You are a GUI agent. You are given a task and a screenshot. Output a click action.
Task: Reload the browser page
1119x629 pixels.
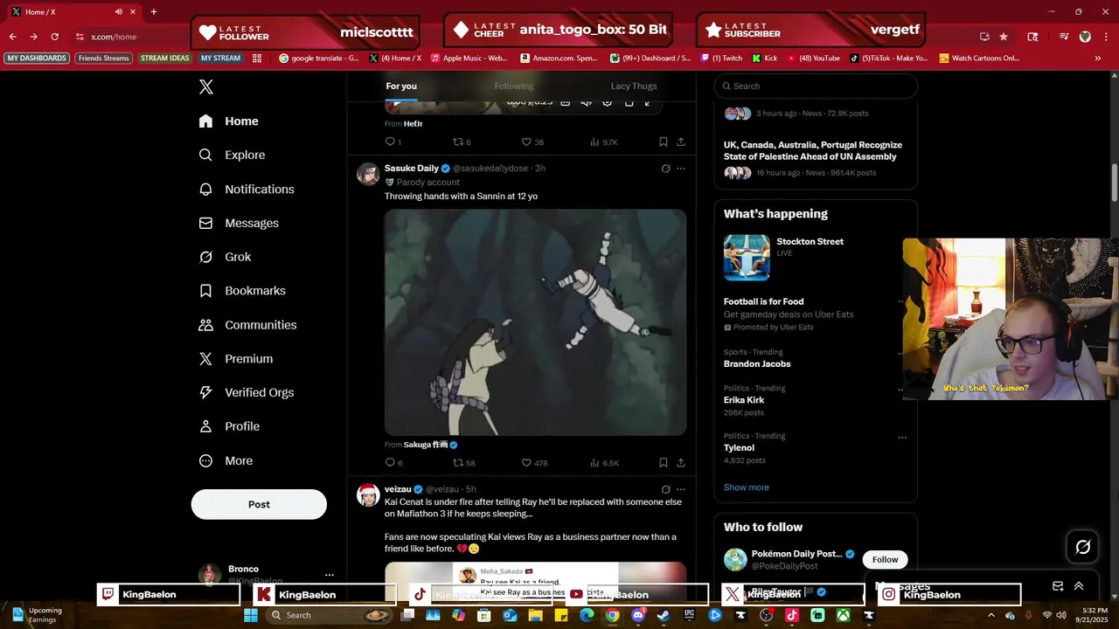55,37
